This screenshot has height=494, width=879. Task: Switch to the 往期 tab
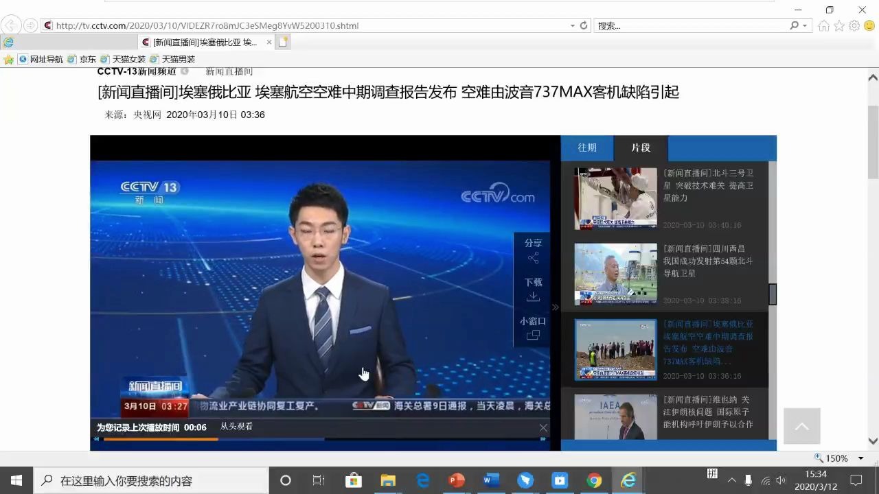pyautogui.click(x=587, y=148)
